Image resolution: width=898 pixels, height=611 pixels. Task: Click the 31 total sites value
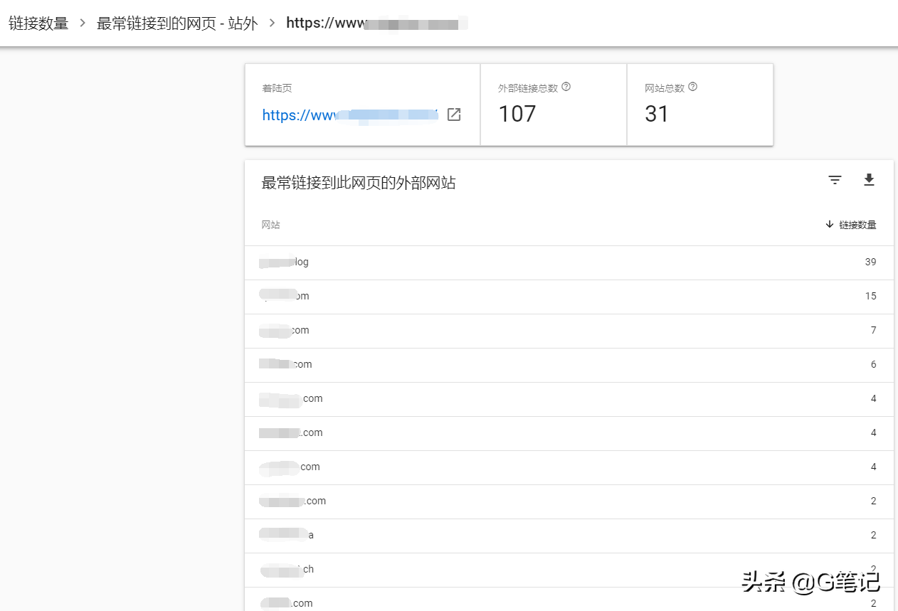pos(657,114)
